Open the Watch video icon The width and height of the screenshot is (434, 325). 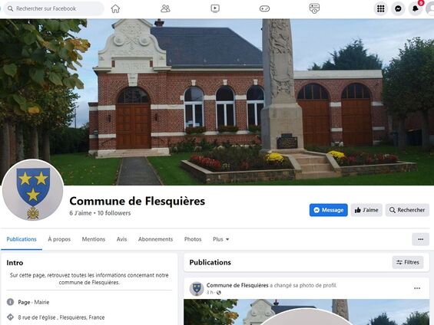(x=215, y=8)
